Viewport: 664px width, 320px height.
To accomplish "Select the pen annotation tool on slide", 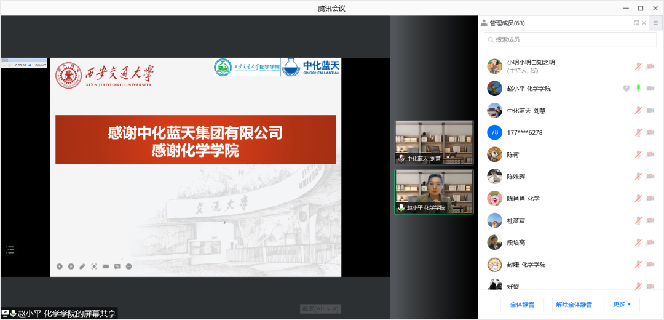I will click(x=82, y=266).
